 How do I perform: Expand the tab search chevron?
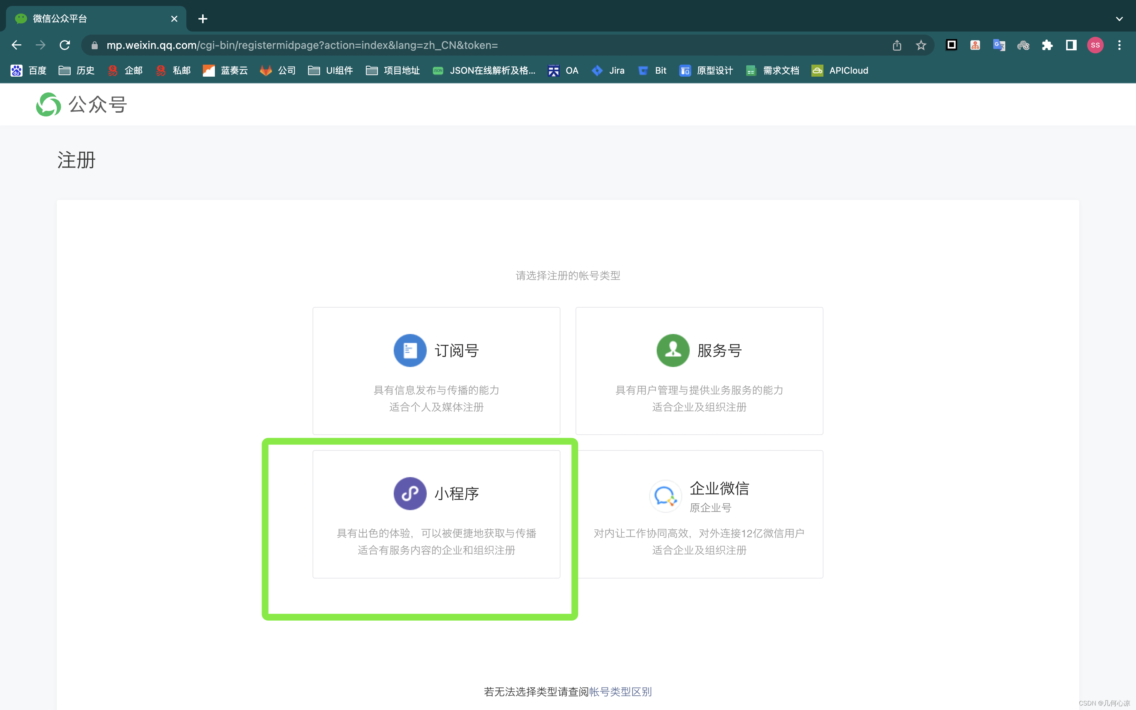click(x=1119, y=19)
